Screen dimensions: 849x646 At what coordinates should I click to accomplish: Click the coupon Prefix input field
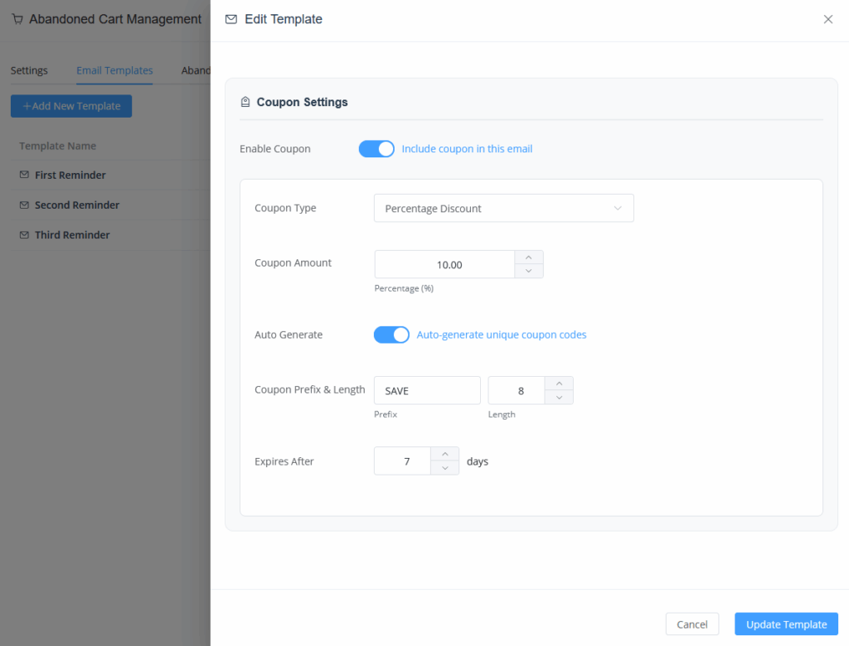tap(427, 391)
